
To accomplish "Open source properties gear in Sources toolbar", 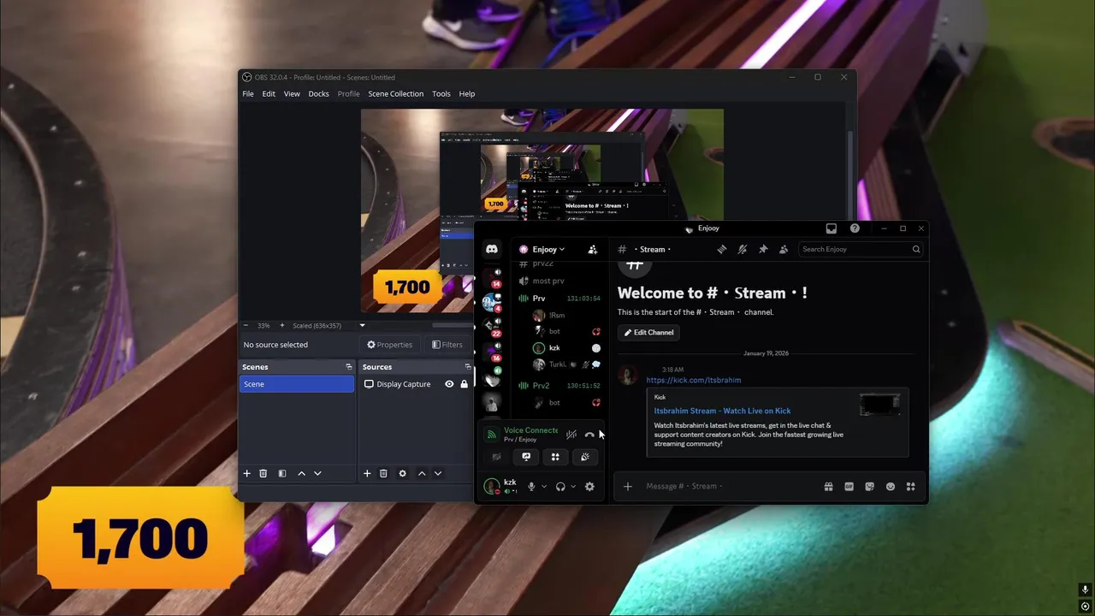I will (x=402, y=473).
